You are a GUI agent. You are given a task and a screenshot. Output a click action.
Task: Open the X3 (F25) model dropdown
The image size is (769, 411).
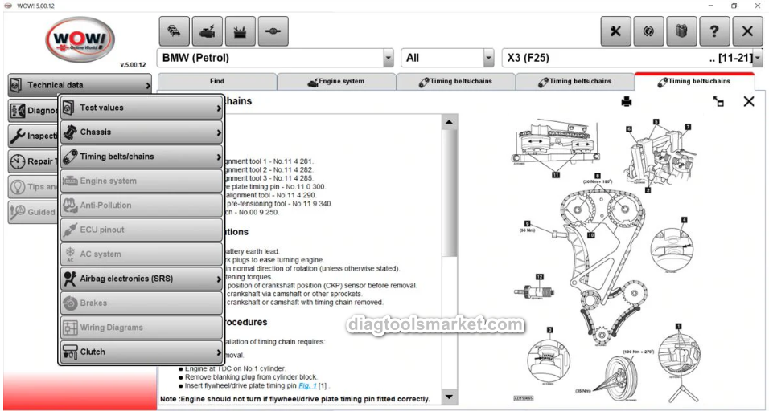[x=757, y=58]
